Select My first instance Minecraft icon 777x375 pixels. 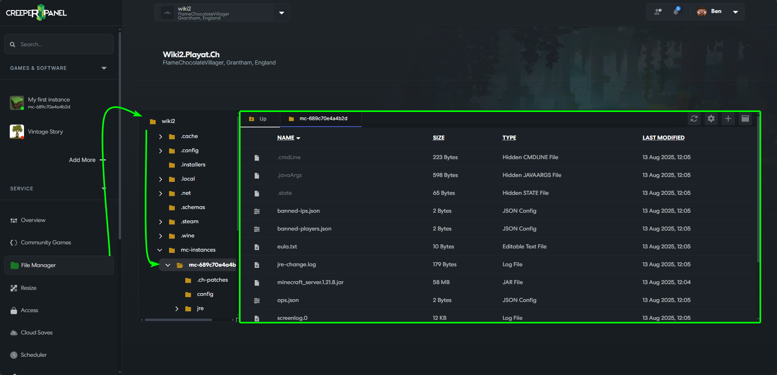pos(17,103)
